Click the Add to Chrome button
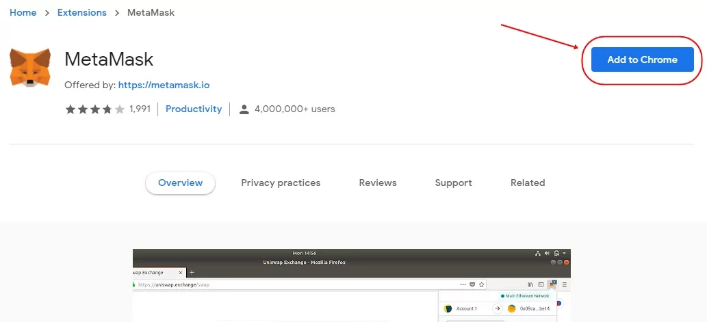 click(642, 59)
